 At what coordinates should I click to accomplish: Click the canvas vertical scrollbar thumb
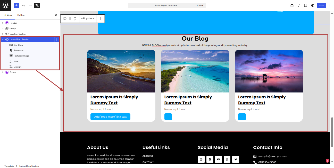[x=332, y=132]
